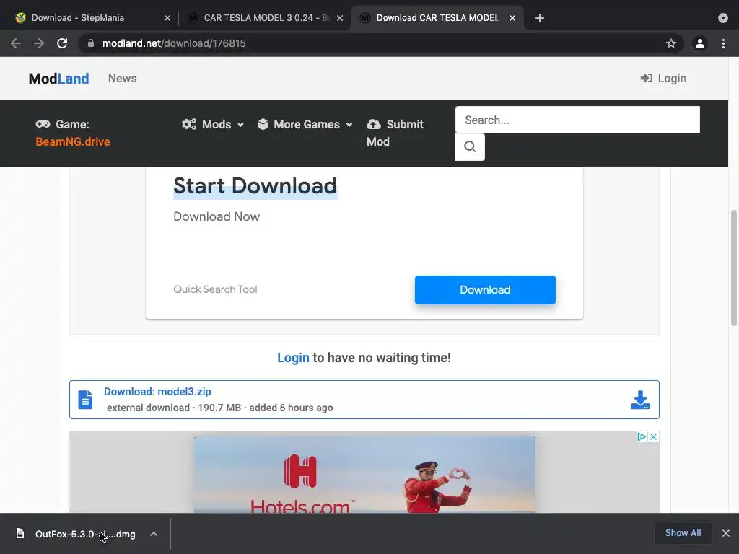Bookmark this page with the star icon
Image resolution: width=739 pixels, height=554 pixels.
point(670,43)
